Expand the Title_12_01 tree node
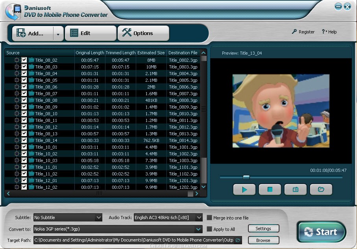Image resolution: width=357 pixels, height=249 pixels. point(17,180)
